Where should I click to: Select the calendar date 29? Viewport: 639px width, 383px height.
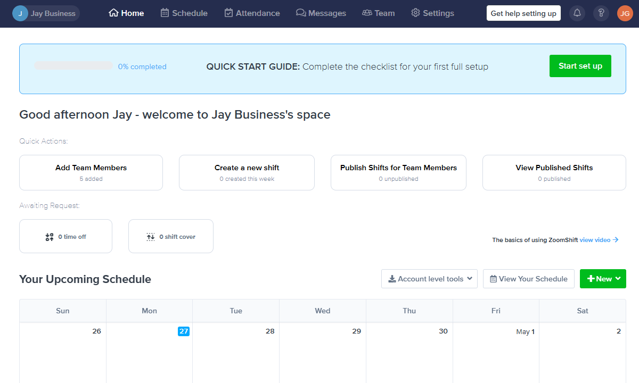pos(357,331)
